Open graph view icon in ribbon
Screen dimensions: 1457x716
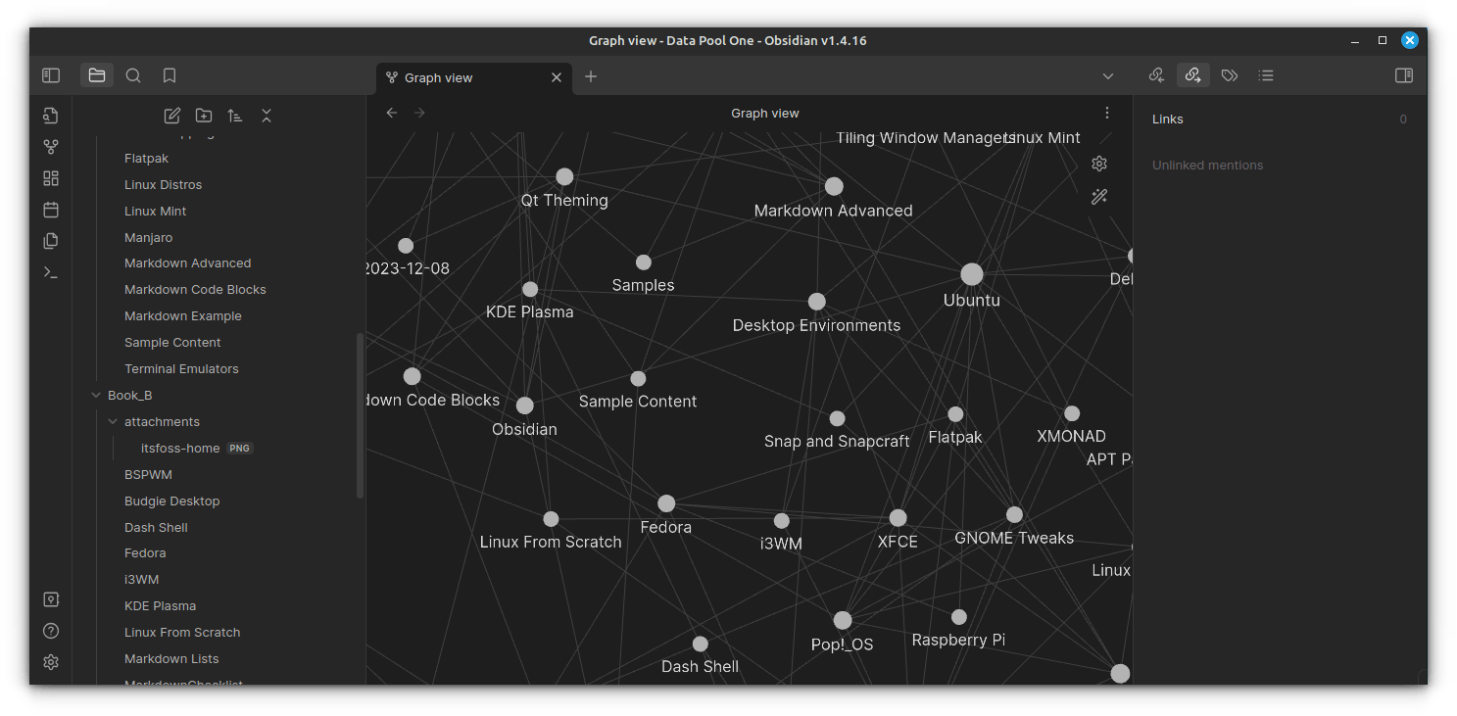tap(51, 147)
